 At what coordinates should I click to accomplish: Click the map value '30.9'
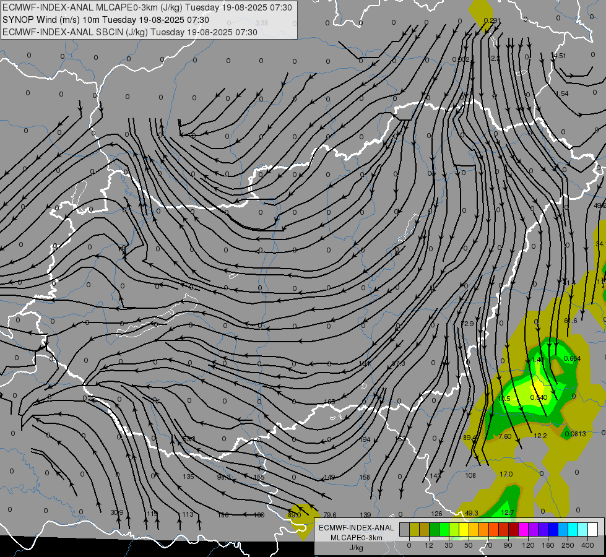point(117,512)
